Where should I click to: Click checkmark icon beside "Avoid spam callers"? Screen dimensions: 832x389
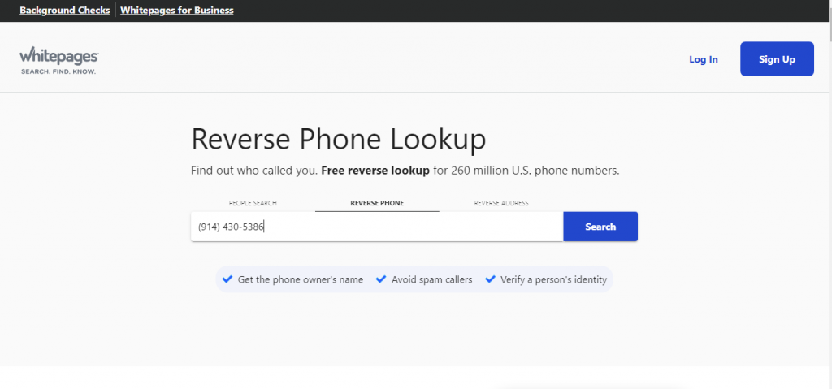tap(380, 279)
